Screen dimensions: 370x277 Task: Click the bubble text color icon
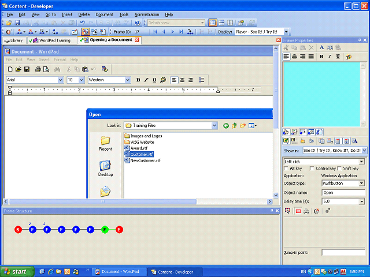coord(349,57)
